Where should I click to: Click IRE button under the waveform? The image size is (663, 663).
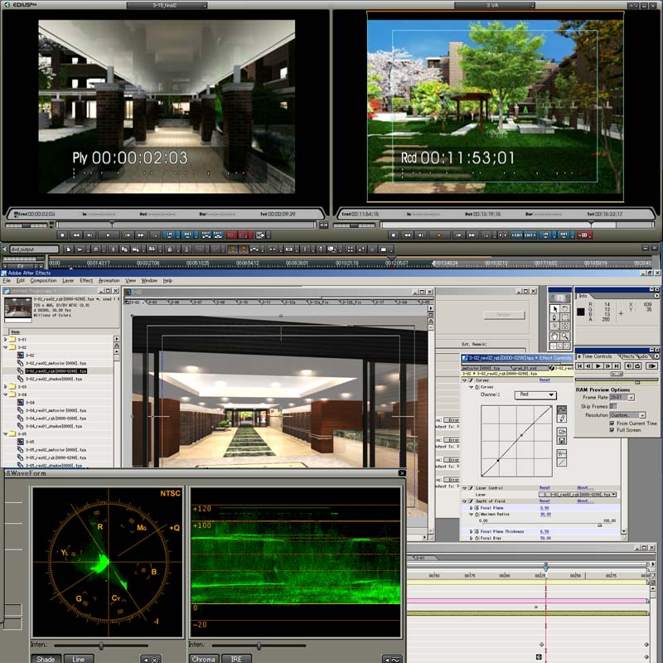pyautogui.click(x=236, y=659)
